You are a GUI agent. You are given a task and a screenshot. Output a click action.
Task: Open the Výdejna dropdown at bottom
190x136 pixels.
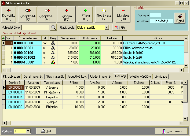pyautogui.click(x=28, y=131)
